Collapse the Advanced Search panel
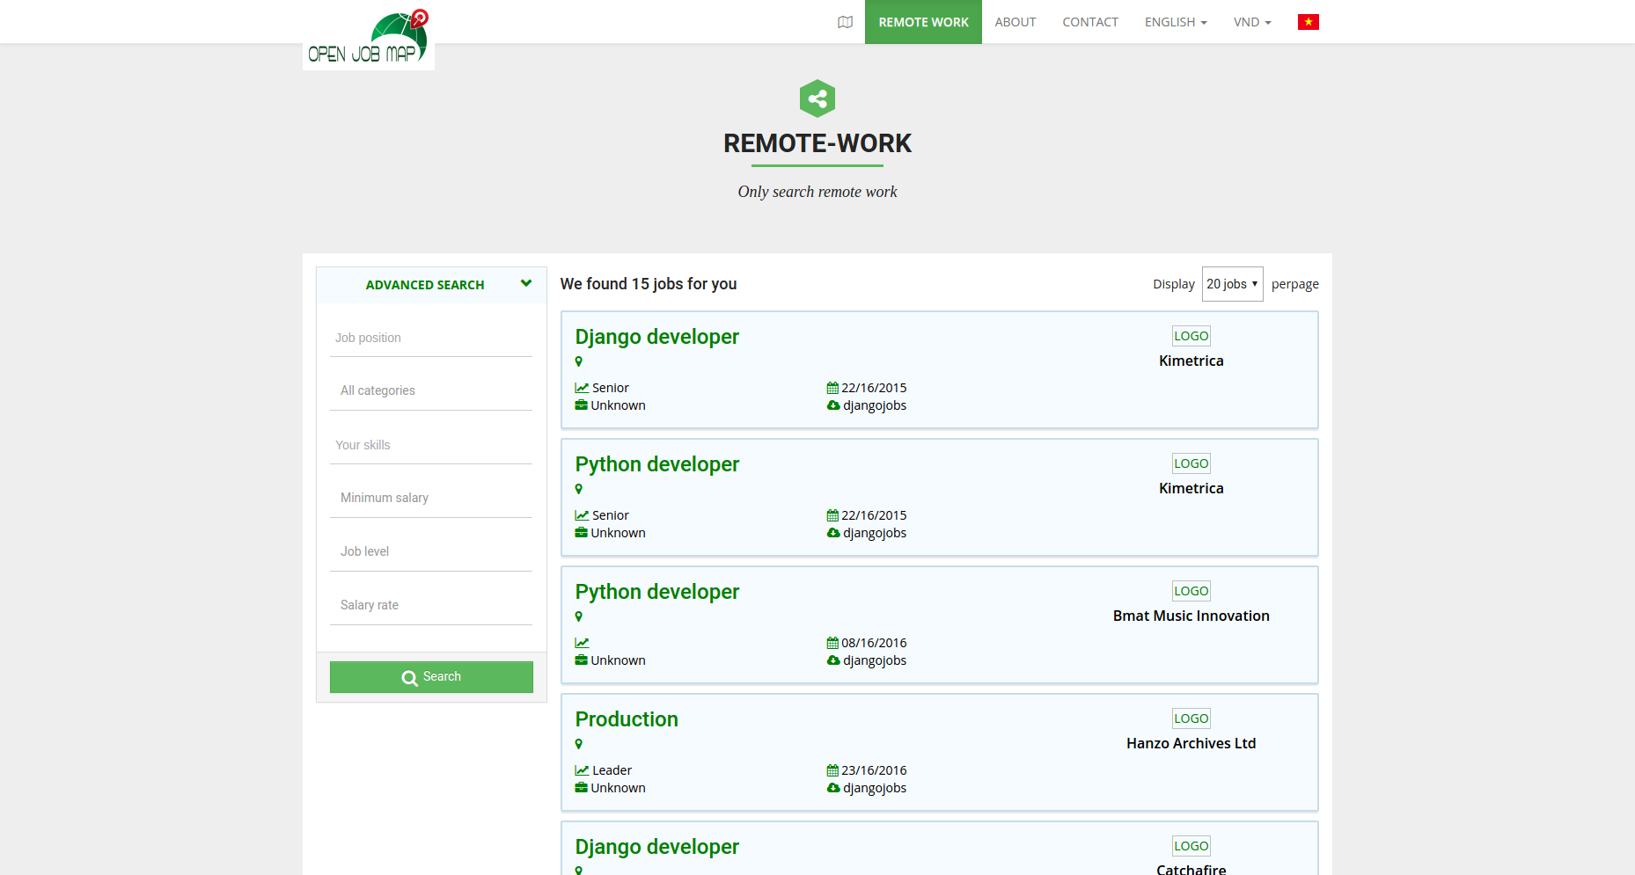This screenshot has width=1635, height=875. (526, 284)
